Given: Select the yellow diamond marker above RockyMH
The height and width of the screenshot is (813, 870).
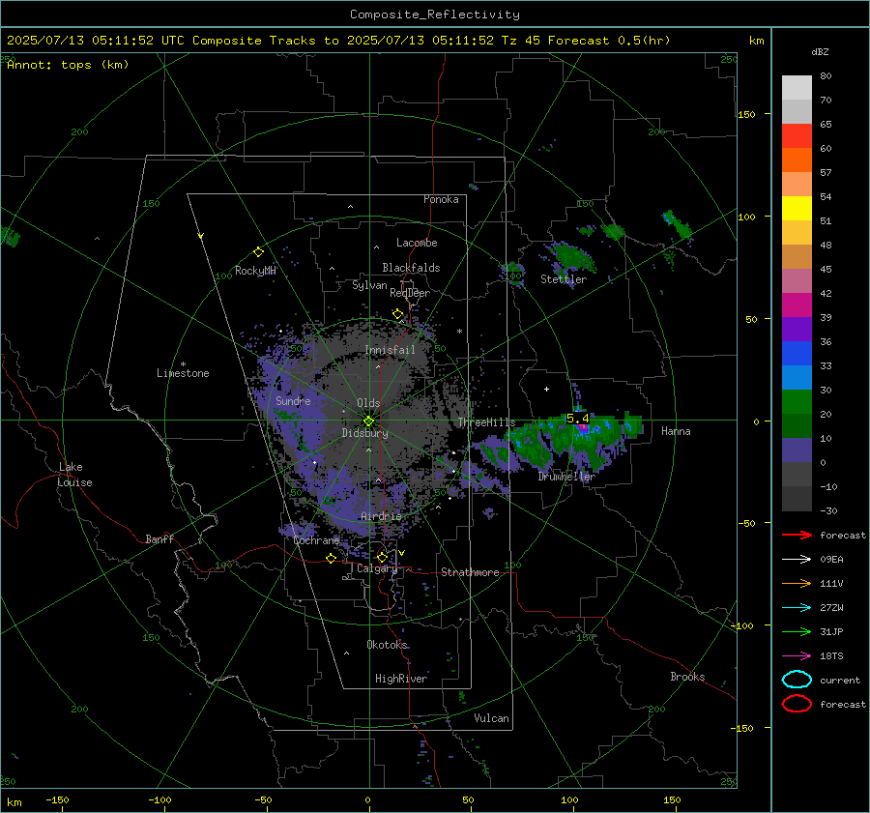Looking at the screenshot, I should [258, 252].
